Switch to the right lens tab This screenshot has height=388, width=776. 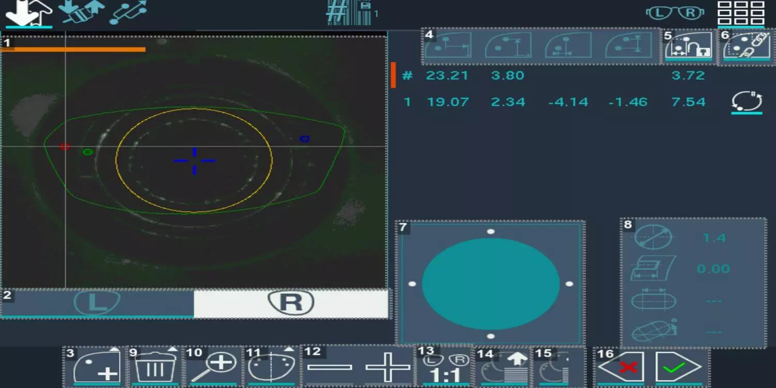291,303
